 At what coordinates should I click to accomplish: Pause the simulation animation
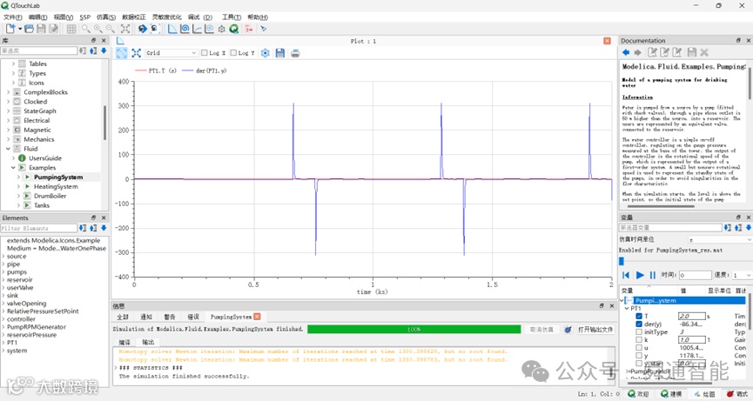pos(652,275)
